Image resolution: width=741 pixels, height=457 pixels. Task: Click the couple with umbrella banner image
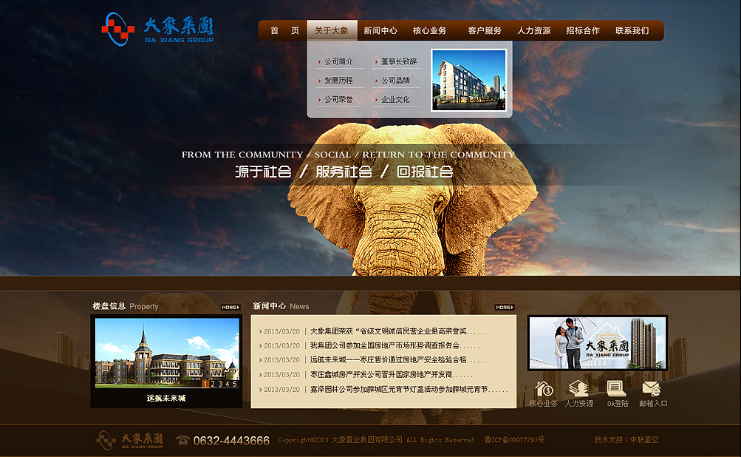point(597,343)
